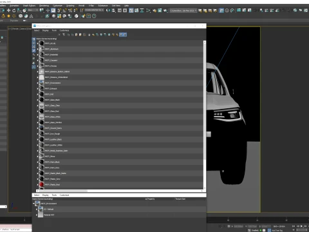This screenshot has height=232, width=309.
Task: Open the Substance menu
Action: coord(103,6)
